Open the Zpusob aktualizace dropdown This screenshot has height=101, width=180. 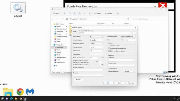click(128, 36)
